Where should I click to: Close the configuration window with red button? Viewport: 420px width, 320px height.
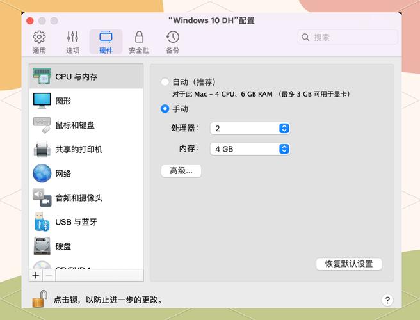[30, 20]
